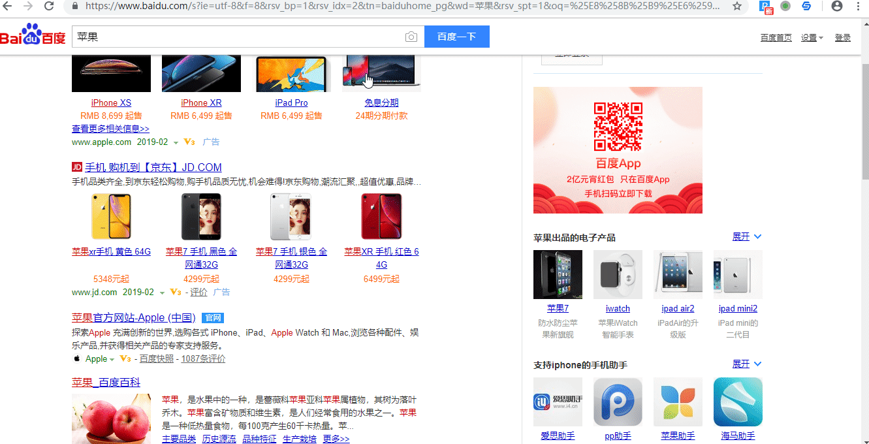Click V3 credibility badge next to www.jd.com
The width and height of the screenshot is (869, 444).
coord(176,292)
